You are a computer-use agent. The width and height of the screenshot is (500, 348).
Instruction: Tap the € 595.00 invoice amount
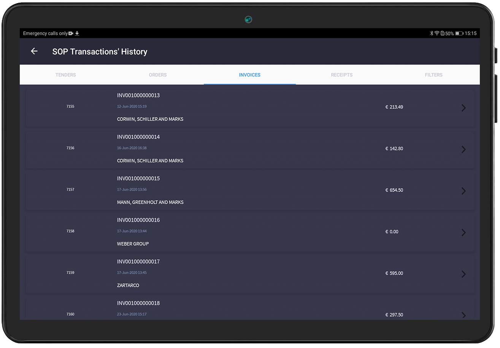[x=394, y=273]
